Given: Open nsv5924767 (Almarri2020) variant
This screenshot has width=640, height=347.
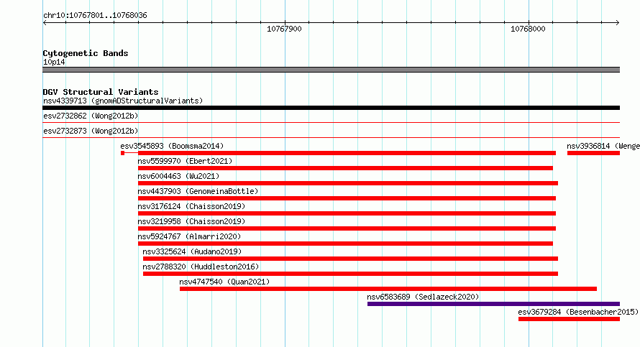Looking at the screenshot, I should 189,236.
